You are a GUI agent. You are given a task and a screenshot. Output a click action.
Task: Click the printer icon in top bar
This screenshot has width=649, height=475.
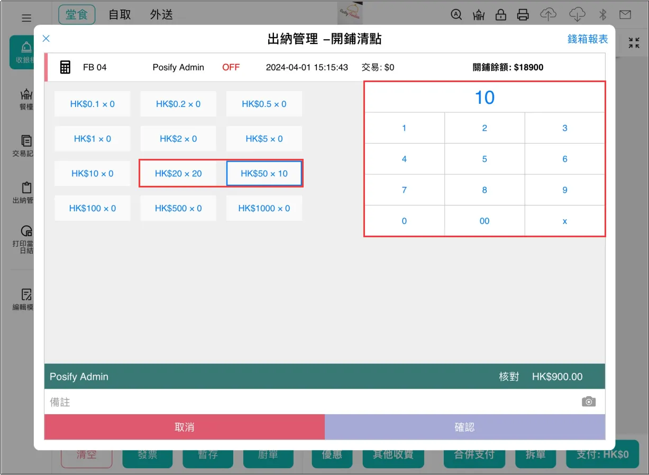pos(523,15)
